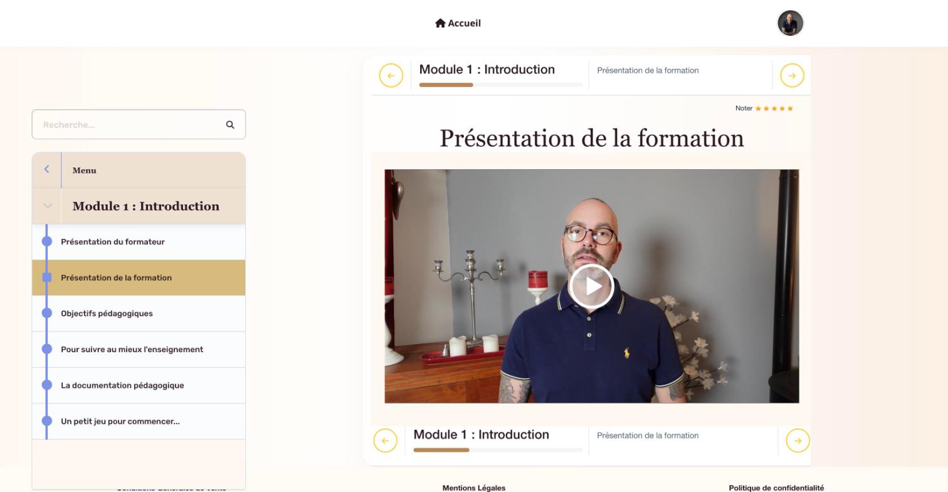Open Politique de confidentialité link
This screenshot has width=948, height=492.
pos(776,488)
